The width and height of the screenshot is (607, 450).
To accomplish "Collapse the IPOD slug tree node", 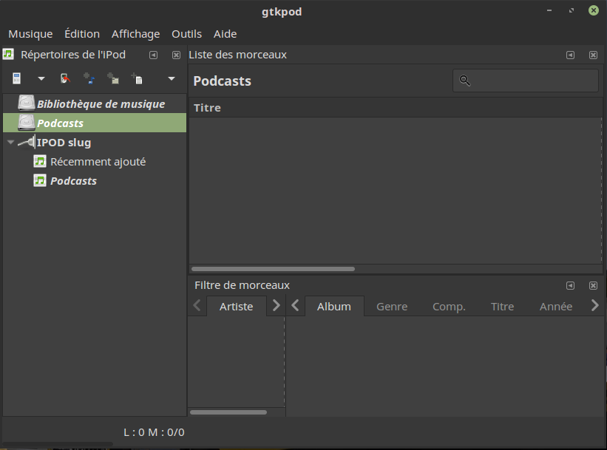I will [x=10, y=143].
